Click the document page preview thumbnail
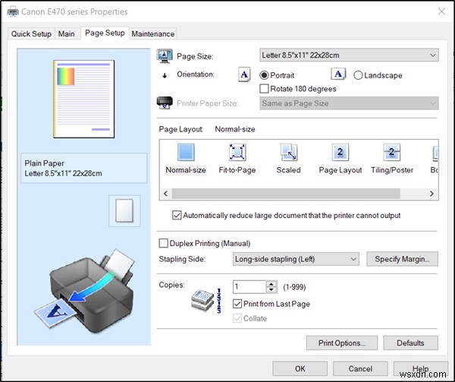The width and height of the screenshot is (455, 382). [84, 99]
